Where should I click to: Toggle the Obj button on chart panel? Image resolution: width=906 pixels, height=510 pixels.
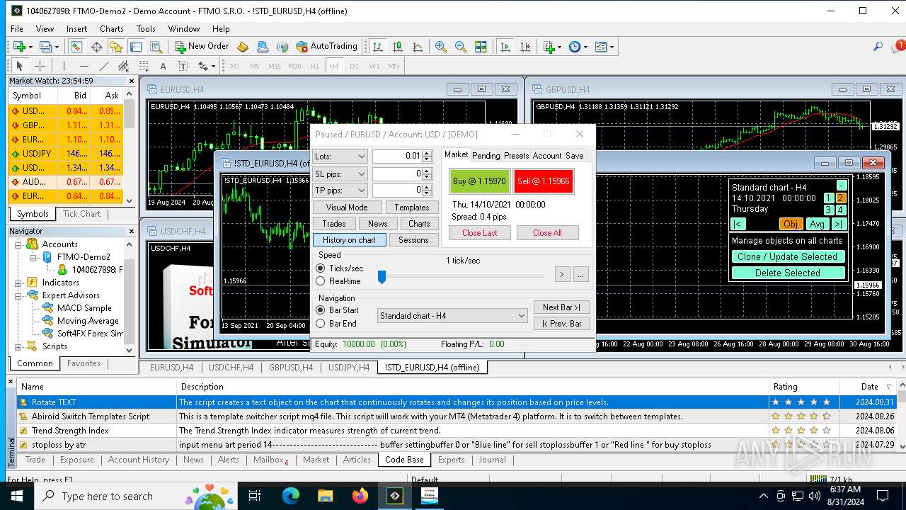click(x=791, y=224)
